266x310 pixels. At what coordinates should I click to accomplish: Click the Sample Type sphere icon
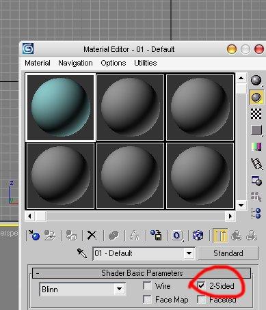tap(256, 80)
